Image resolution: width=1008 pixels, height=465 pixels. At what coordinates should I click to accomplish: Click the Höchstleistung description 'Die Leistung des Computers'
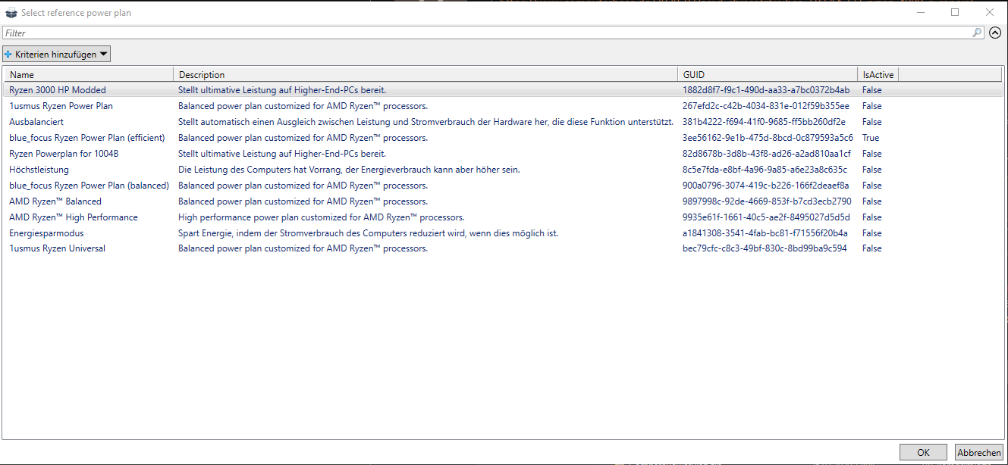point(349,170)
